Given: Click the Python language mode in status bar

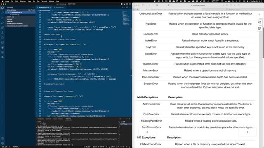Looking at the screenshot, I should [x=113, y=147].
